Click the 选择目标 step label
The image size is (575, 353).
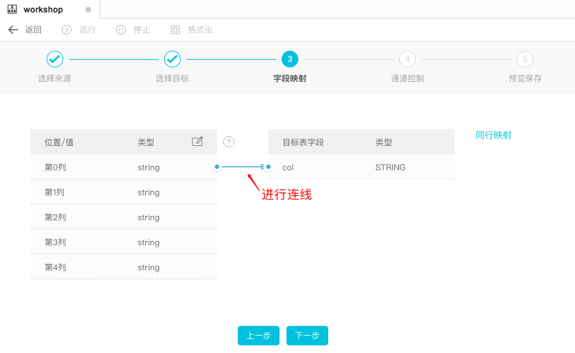(172, 79)
